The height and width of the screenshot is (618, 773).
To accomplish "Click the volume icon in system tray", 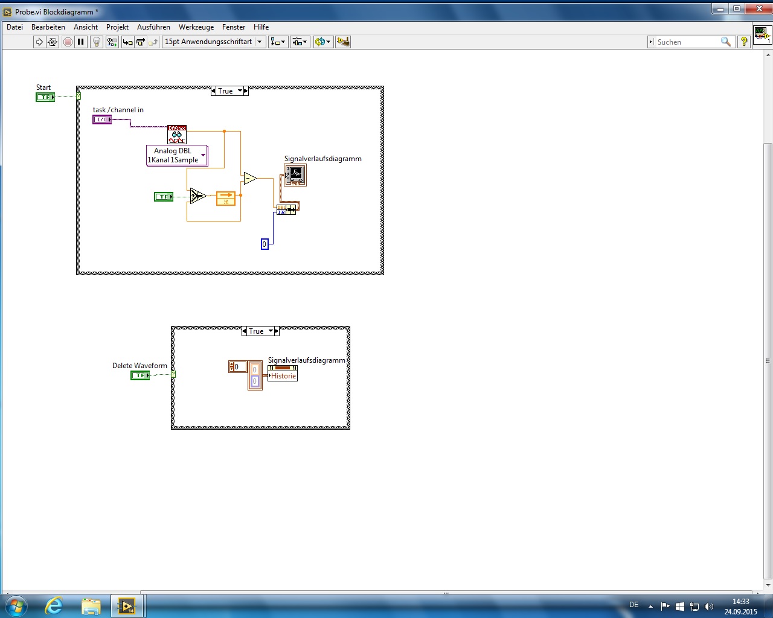I will [708, 607].
